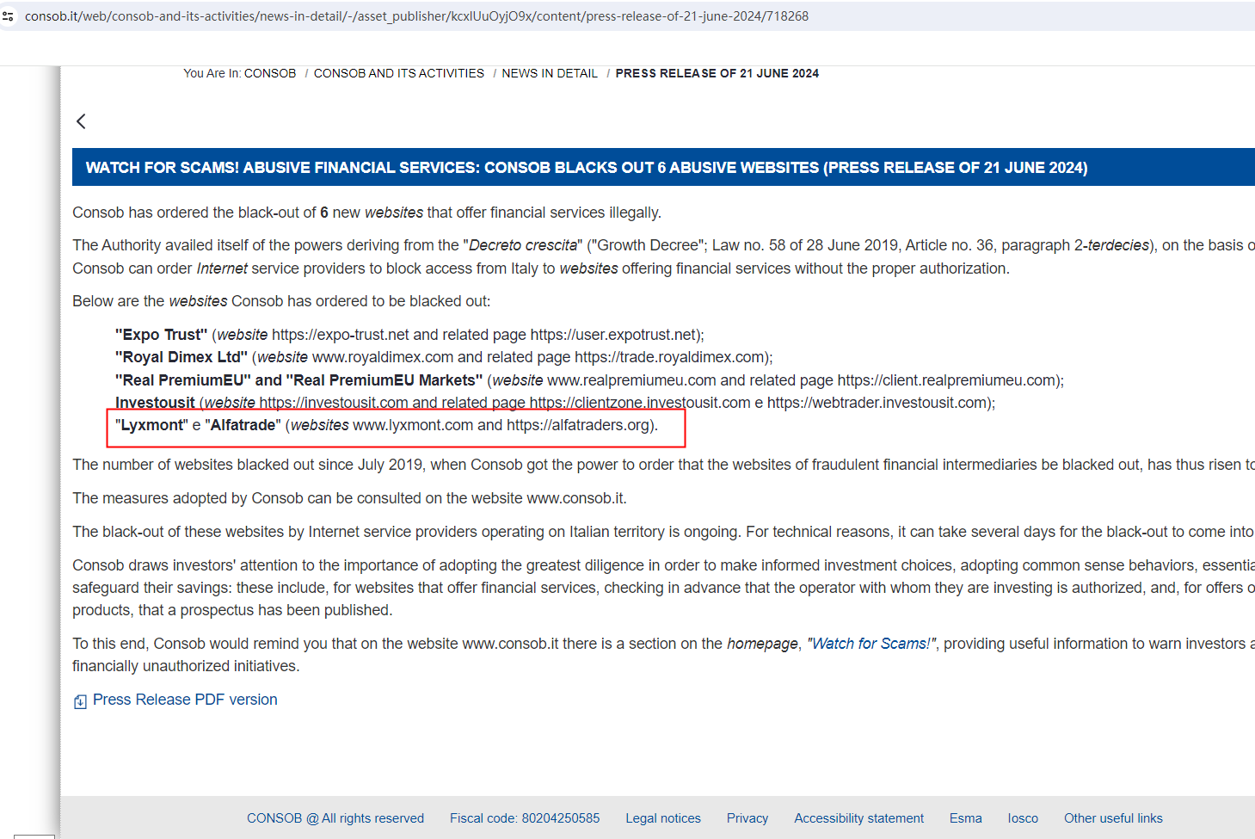Open Accessibility statement footer link
The height and width of the screenshot is (839, 1255).
coord(859,818)
